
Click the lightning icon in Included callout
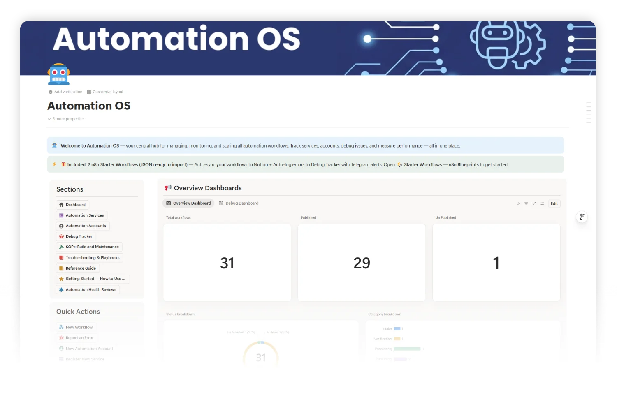[x=54, y=164]
